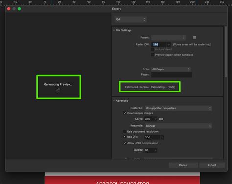Open the Use DPI dropdown arrow
This screenshot has height=184, width=232.
[162, 137]
